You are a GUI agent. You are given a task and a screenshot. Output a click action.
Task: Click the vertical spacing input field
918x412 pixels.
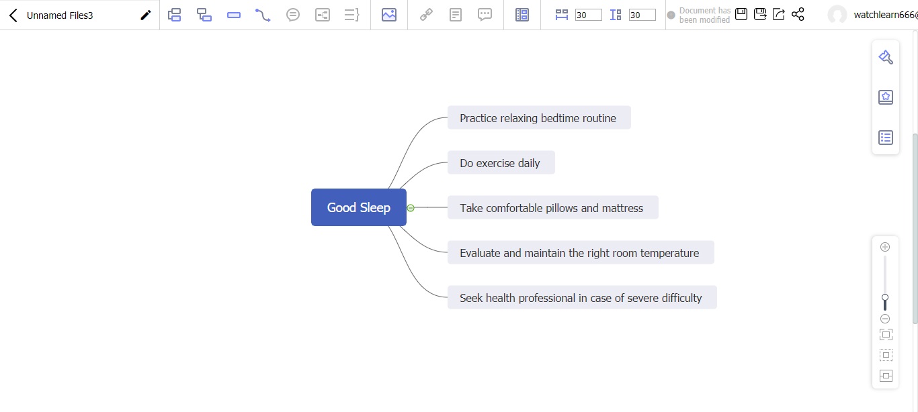(x=642, y=15)
